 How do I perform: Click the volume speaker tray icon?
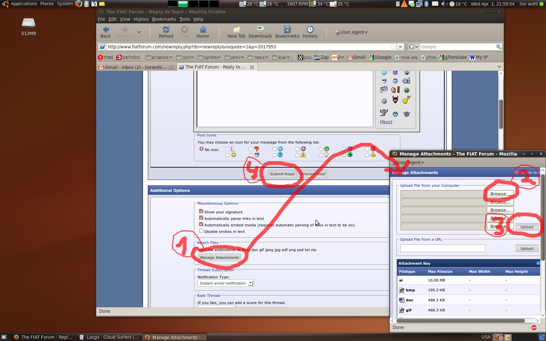pyautogui.click(x=444, y=4)
